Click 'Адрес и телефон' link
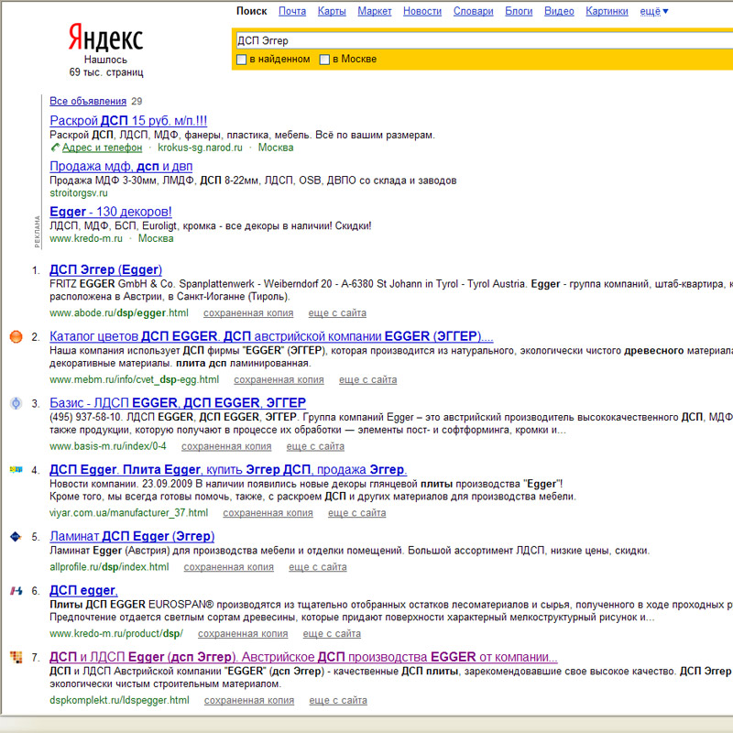 (x=102, y=148)
